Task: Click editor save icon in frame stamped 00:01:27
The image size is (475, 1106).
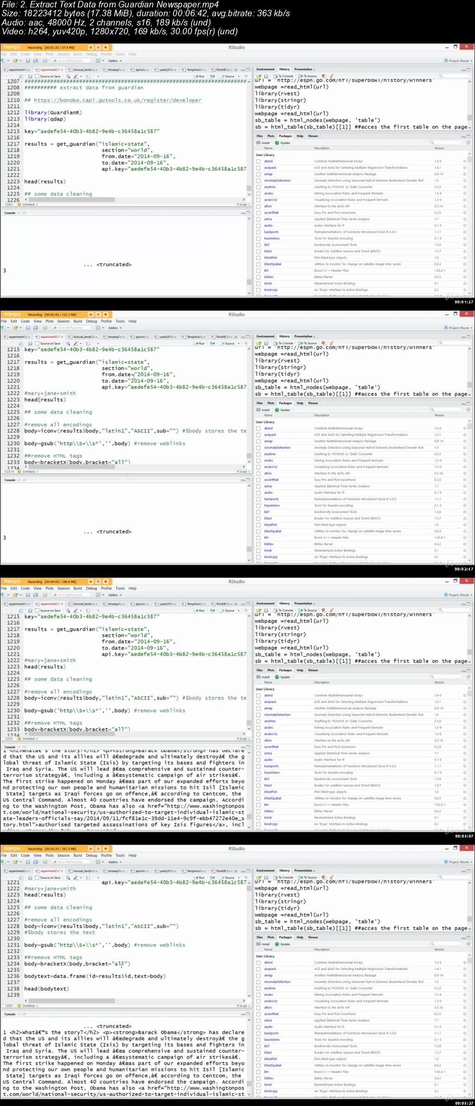Action: 30,76
